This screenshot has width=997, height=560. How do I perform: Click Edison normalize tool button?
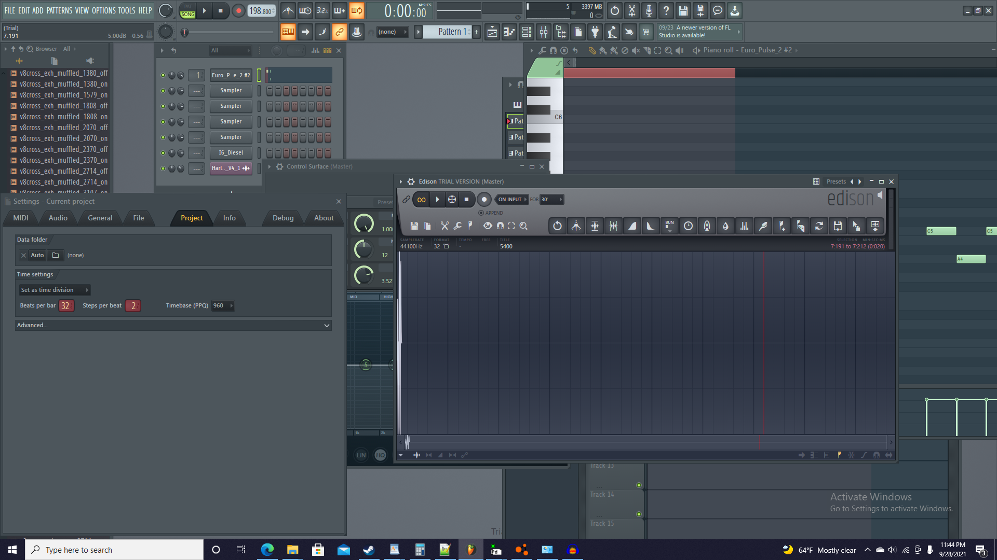(x=595, y=226)
